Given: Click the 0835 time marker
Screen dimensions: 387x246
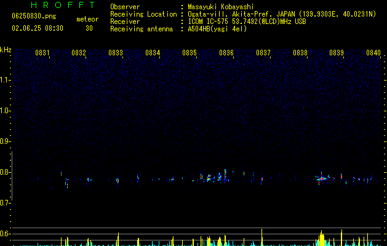Looking at the screenshot, I should [190, 53].
